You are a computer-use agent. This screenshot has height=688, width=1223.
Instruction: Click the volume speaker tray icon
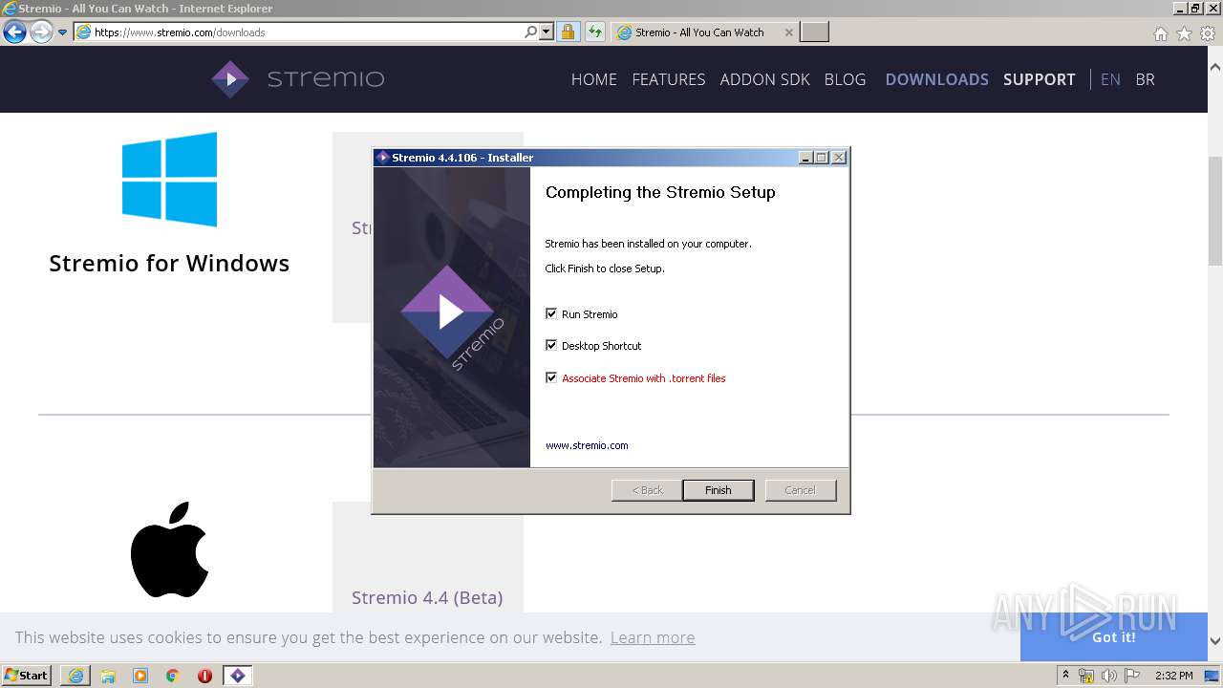click(x=1108, y=676)
